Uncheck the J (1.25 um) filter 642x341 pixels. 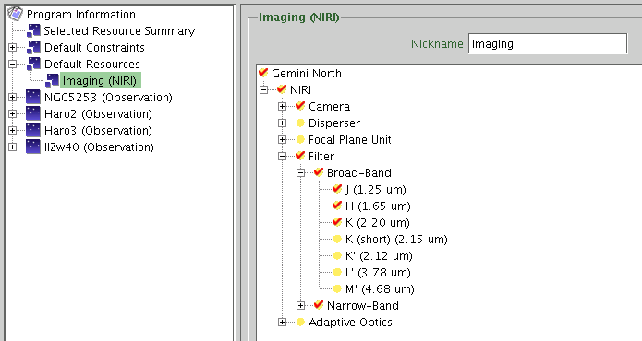pyautogui.click(x=337, y=190)
